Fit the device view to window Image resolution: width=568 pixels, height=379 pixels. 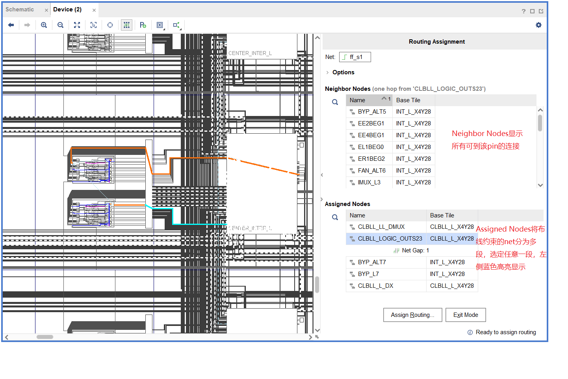tap(77, 25)
